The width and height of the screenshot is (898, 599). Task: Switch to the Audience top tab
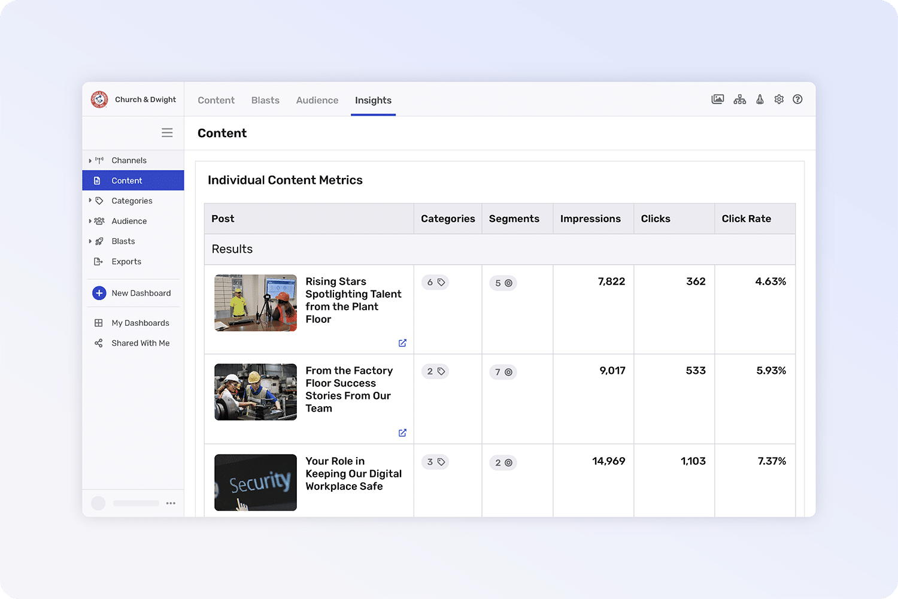click(317, 100)
